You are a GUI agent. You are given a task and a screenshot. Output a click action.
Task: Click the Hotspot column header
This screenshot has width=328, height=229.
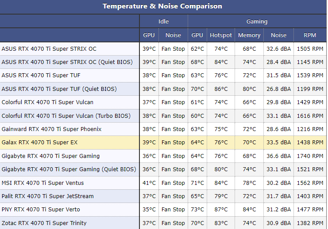tap(220, 35)
